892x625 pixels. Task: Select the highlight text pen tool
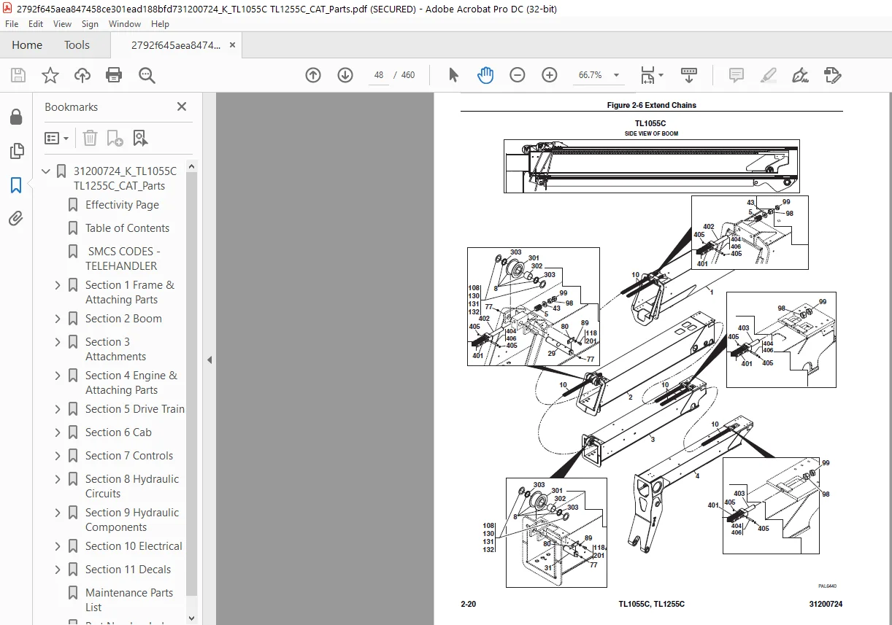(769, 75)
